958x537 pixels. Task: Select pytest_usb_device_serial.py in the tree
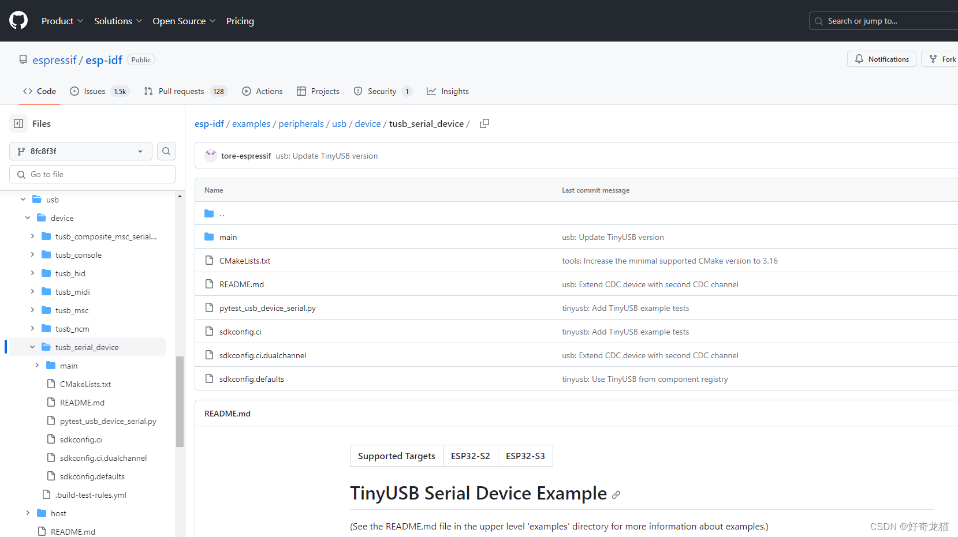pos(108,421)
